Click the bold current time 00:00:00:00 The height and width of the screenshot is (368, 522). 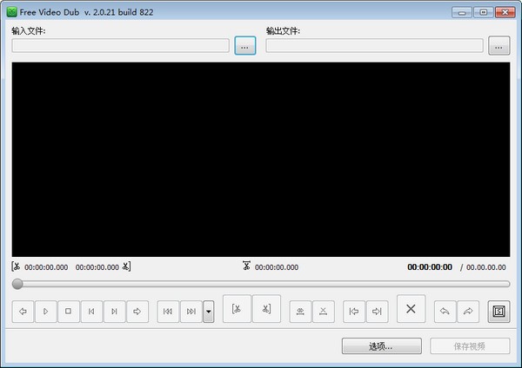[x=430, y=267]
